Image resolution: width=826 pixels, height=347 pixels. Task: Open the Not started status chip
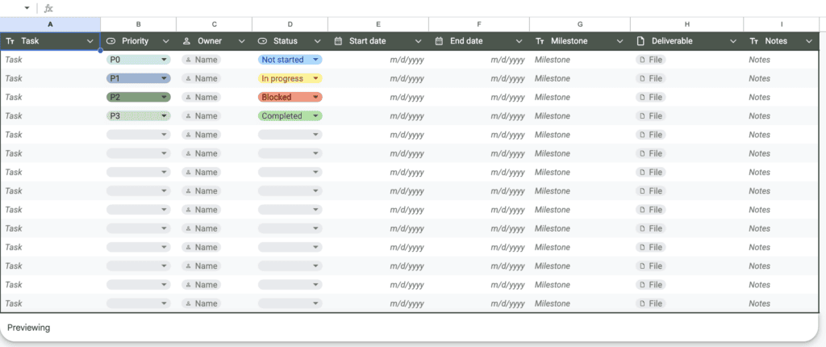(x=290, y=60)
